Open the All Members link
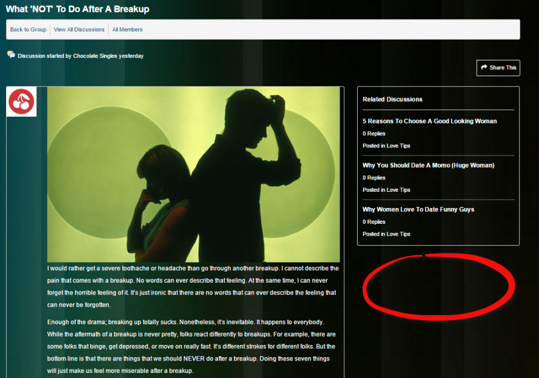This screenshot has height=378, width=539. (127, 30)
